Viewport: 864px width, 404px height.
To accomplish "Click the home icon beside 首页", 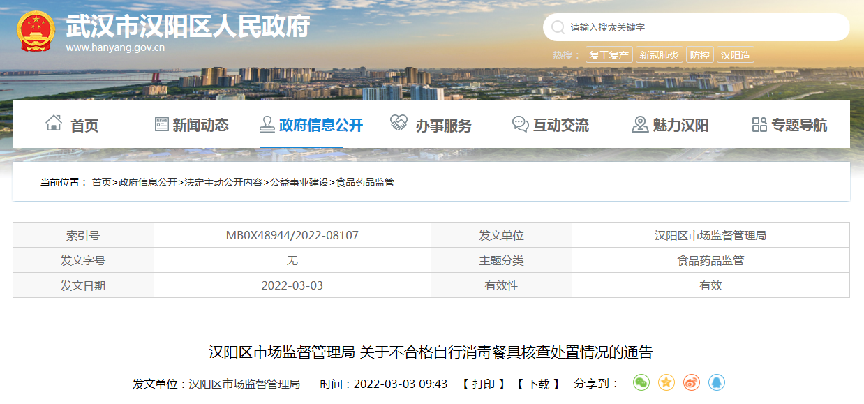I will pyautogui.click(x=54, y=124).
